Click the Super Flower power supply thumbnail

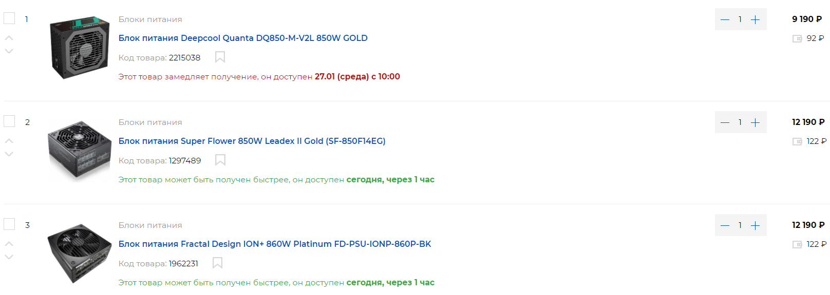click(80, 150)
